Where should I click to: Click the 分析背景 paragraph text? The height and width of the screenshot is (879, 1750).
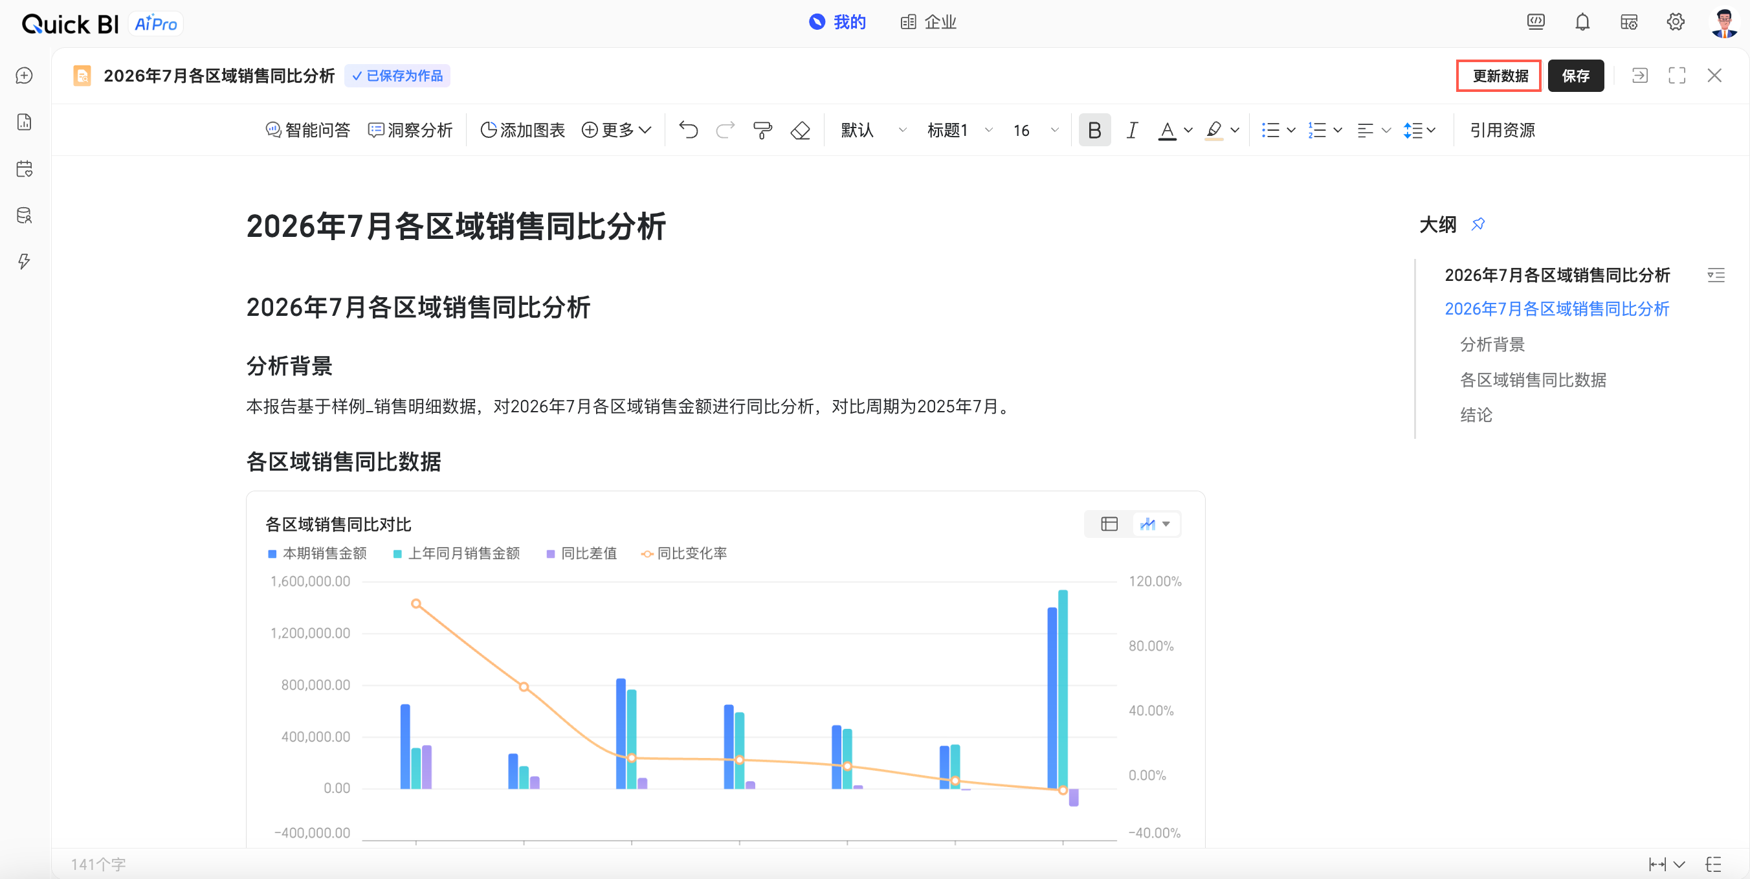[x=629, y=406]
